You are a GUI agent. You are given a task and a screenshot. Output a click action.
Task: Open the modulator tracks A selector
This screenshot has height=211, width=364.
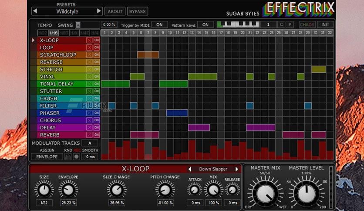[x=90, y=143]
